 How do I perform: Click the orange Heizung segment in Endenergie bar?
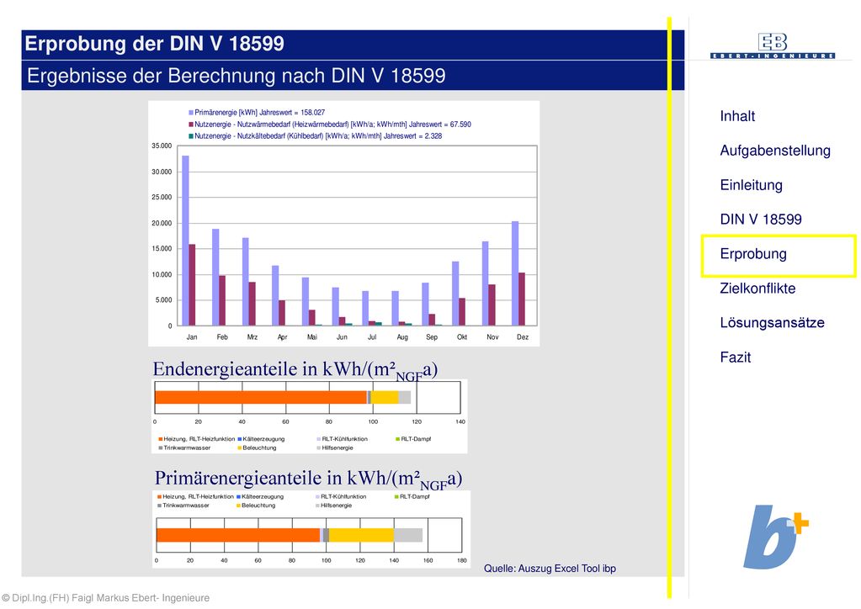click(x=261, y=397)
